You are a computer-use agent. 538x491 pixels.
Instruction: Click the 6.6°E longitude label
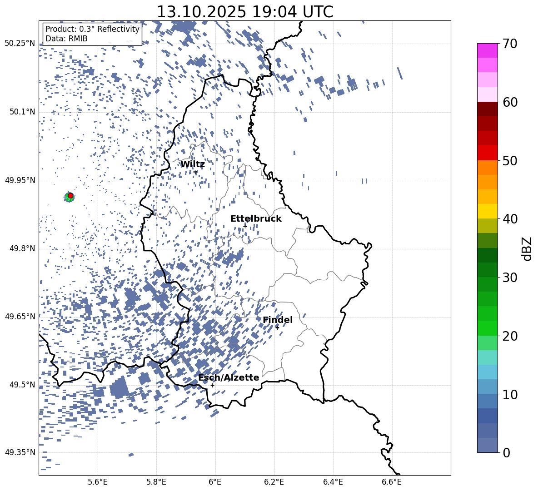click(x=392, y=482)
